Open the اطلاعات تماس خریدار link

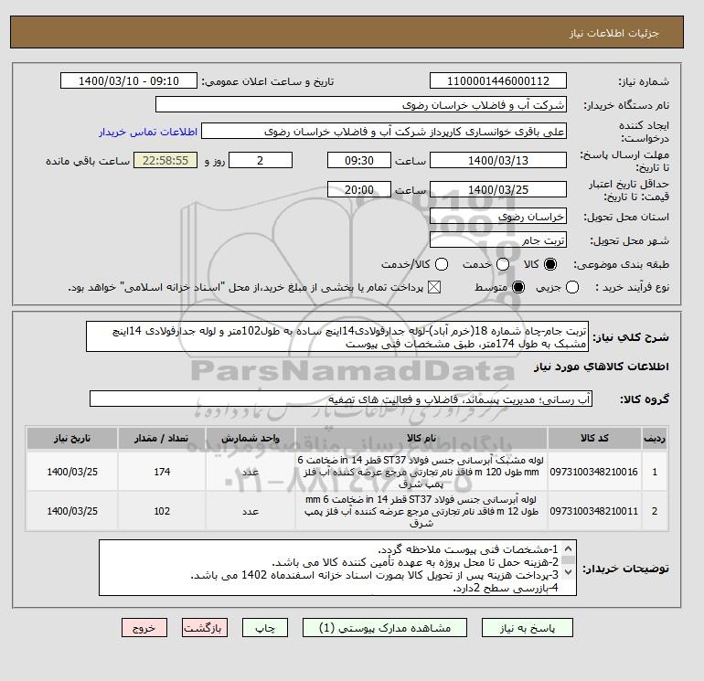148,132
